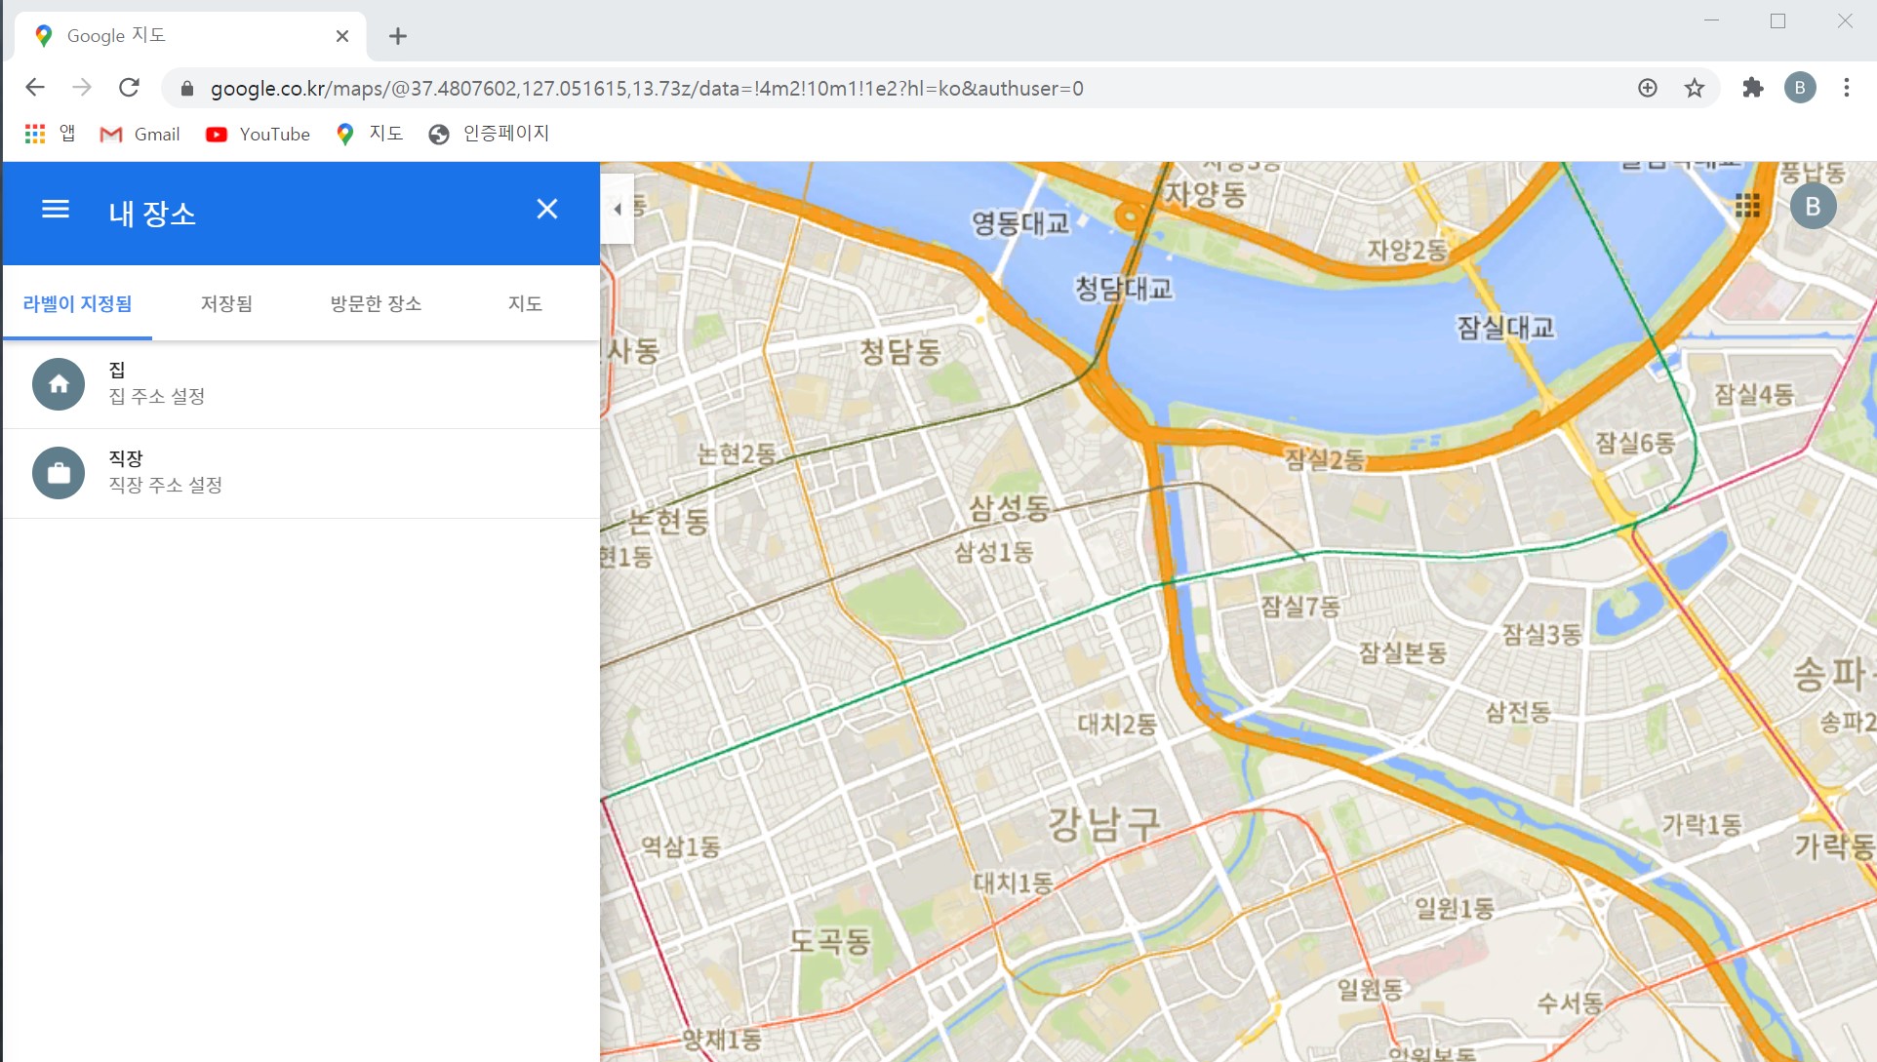Open the hamburger main menu

coord(56,210)
